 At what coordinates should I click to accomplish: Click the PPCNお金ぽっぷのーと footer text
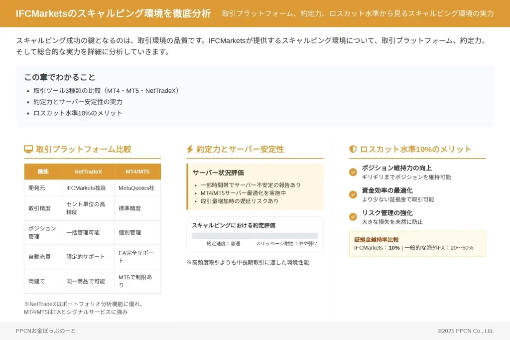(x=46, y=331)
